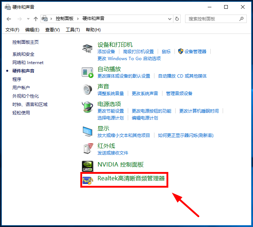Click the Infrared device icon
The width and height of the screenshot is (253, 227).
pyautogui.click(x=88, y=149)
